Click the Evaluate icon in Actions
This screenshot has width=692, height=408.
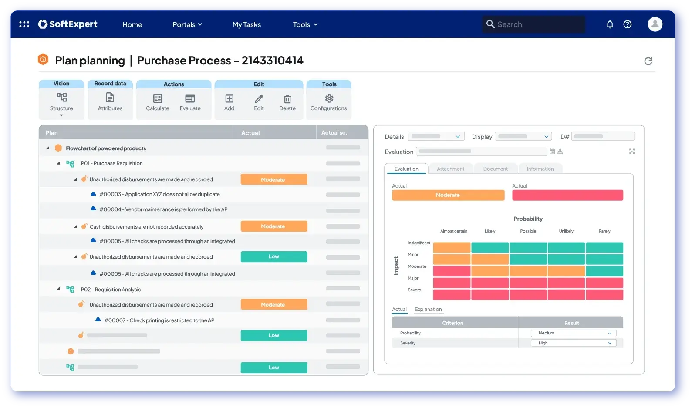click(x=190, y=99)
